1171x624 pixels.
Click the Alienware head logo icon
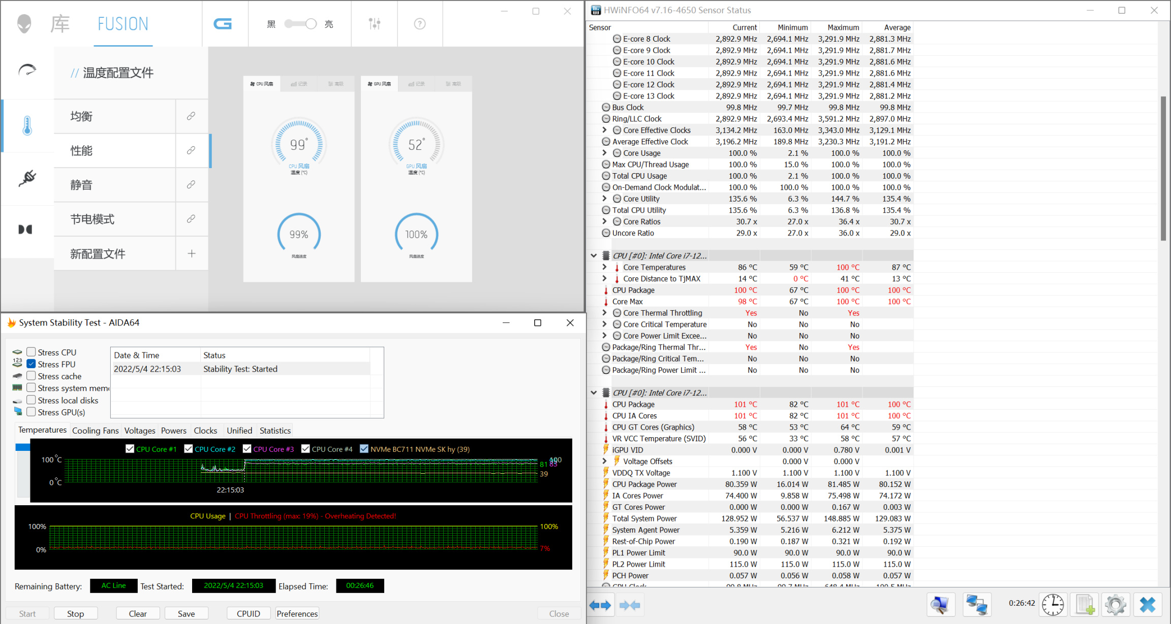tap(24, 23)
